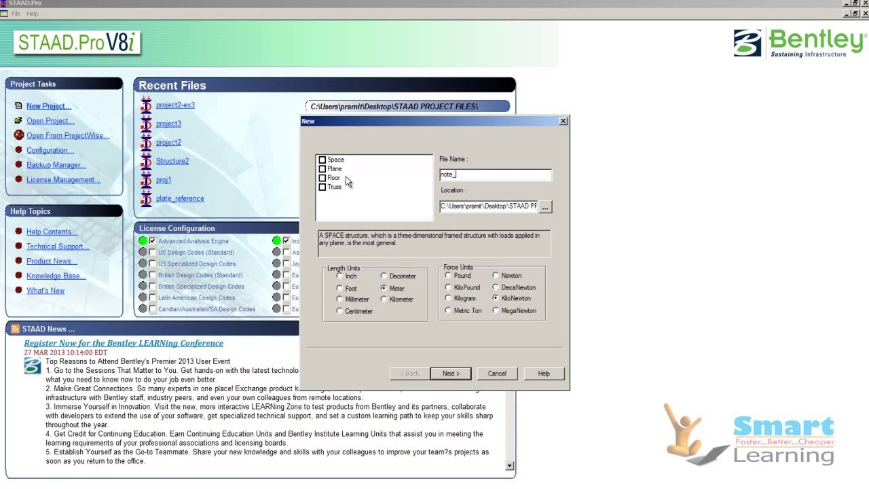869x489 pixels.
Task: Select Millimeter length unit
Action: (339, 299)
